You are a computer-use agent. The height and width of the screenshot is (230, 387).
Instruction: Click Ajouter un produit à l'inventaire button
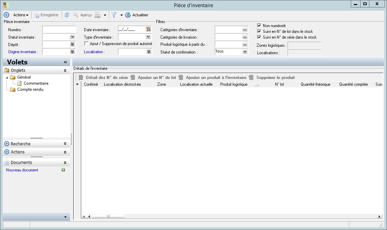click(x=213, y=78)
